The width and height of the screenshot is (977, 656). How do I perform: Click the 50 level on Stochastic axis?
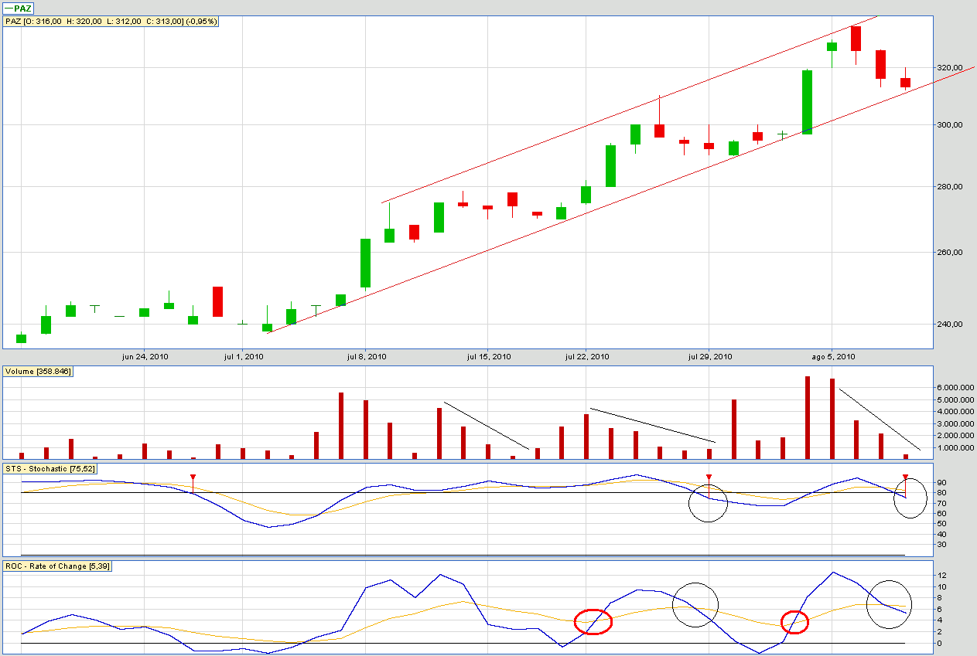coord(940,524)
